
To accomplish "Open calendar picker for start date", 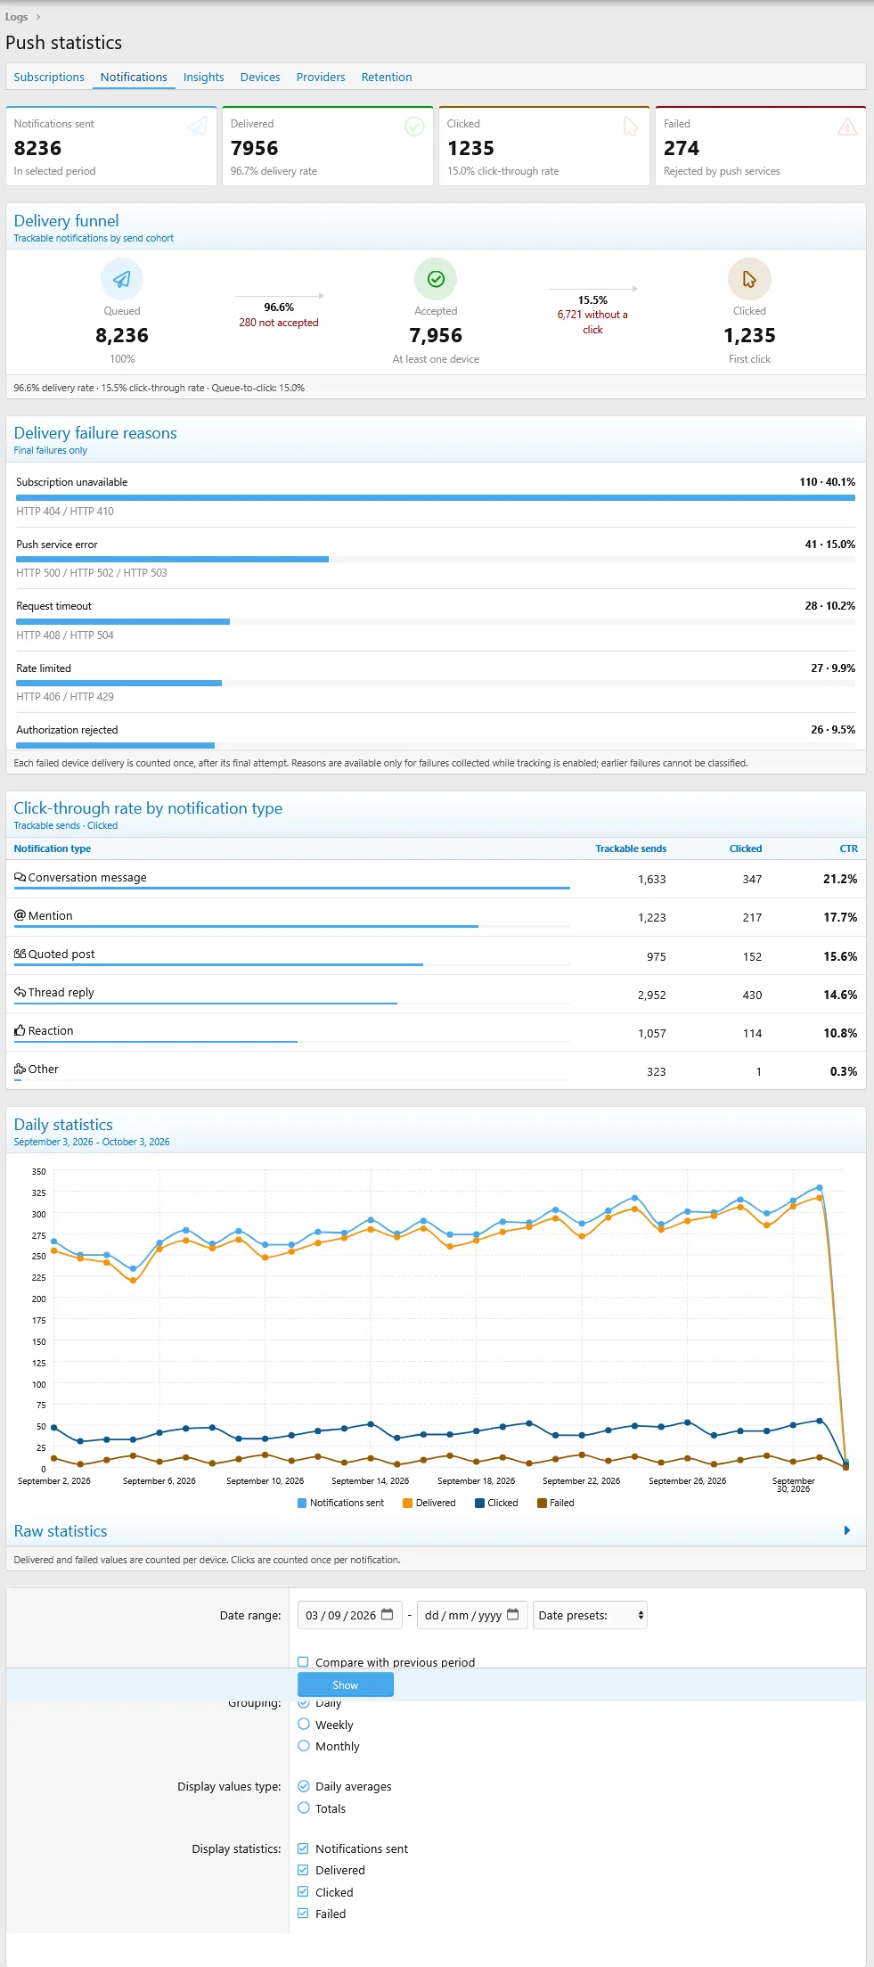I will tap(388, 1615).
